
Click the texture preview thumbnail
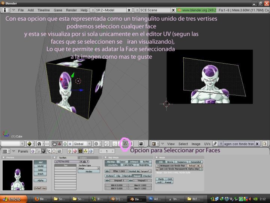(x=17, y=175)
